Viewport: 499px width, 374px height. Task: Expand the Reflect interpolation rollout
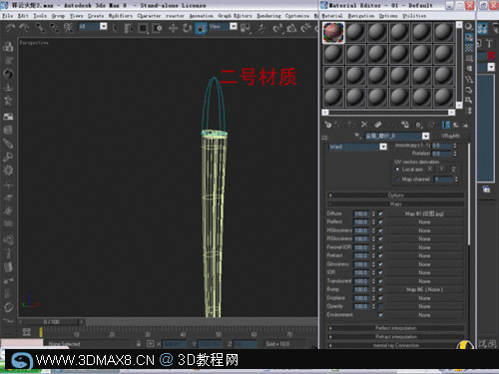[x=396, y=328]
